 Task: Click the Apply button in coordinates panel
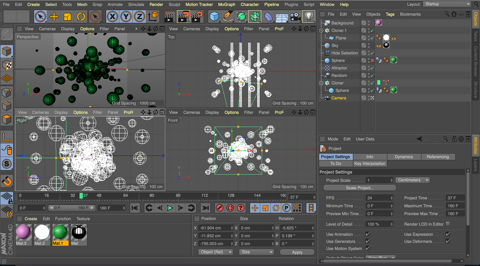pyautogui.click(x=297, y=252)
